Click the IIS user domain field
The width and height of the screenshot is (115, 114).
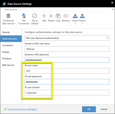coord(67,93)
